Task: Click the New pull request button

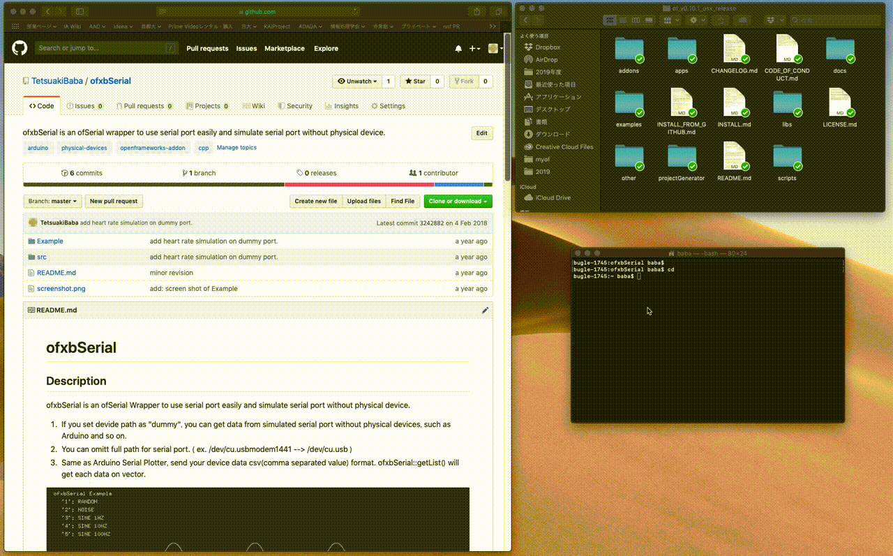Action: click(x=113, y=201)
